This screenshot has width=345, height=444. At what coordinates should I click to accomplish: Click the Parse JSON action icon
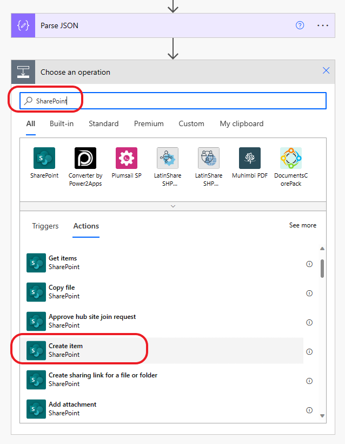tap(23, 25)
